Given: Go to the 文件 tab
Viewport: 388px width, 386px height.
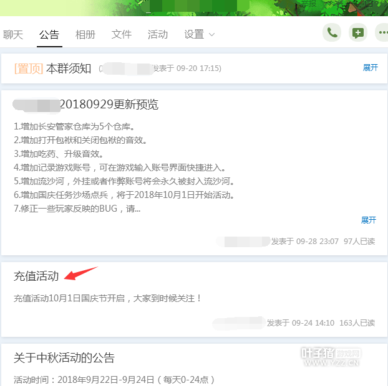Looking at the screenshot, I should click(122, 34).
